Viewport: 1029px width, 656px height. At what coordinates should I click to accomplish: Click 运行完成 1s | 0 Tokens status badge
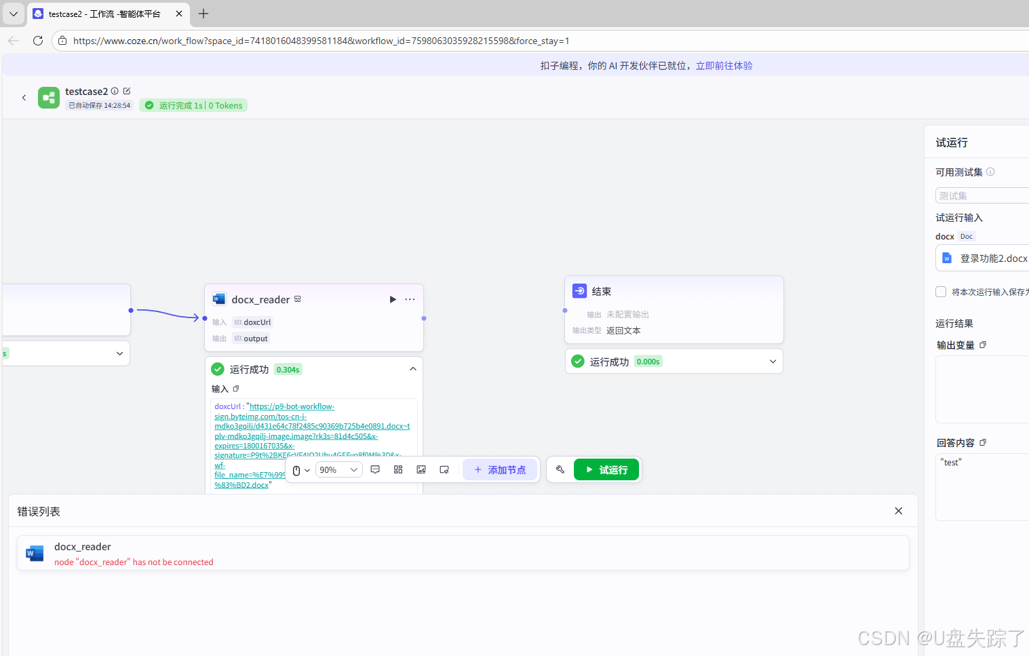[193, 105]
